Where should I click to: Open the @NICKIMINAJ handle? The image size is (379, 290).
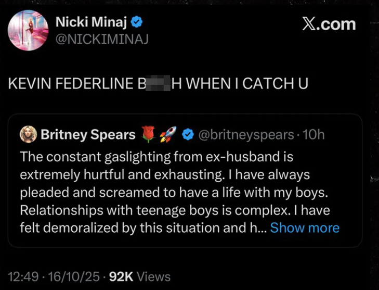[x=102, y=39]
